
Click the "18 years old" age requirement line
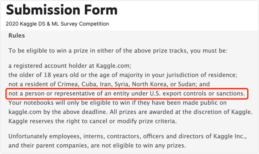122,75
